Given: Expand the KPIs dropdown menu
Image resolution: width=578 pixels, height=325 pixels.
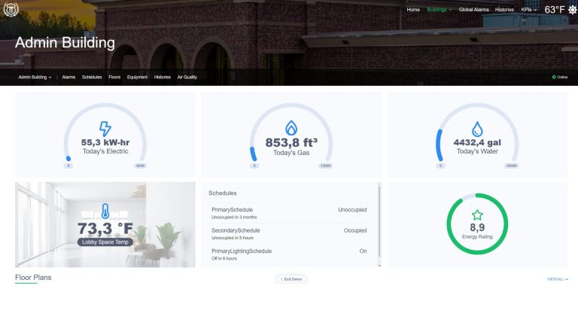Looking at the screenshot, I should (x=528, y=10).
